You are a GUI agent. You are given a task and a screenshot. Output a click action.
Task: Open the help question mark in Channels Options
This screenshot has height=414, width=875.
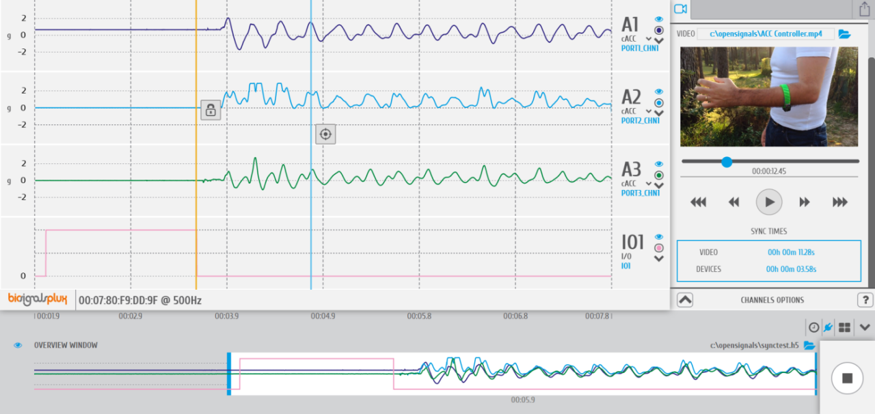864,300
